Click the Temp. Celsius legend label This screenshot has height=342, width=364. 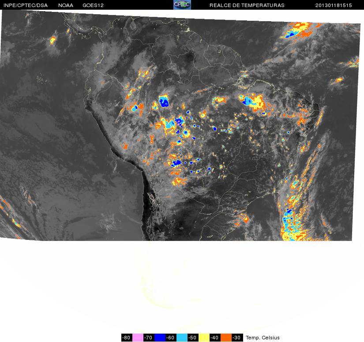point(263,338)
